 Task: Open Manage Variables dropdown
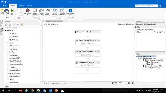click(62, 12)
